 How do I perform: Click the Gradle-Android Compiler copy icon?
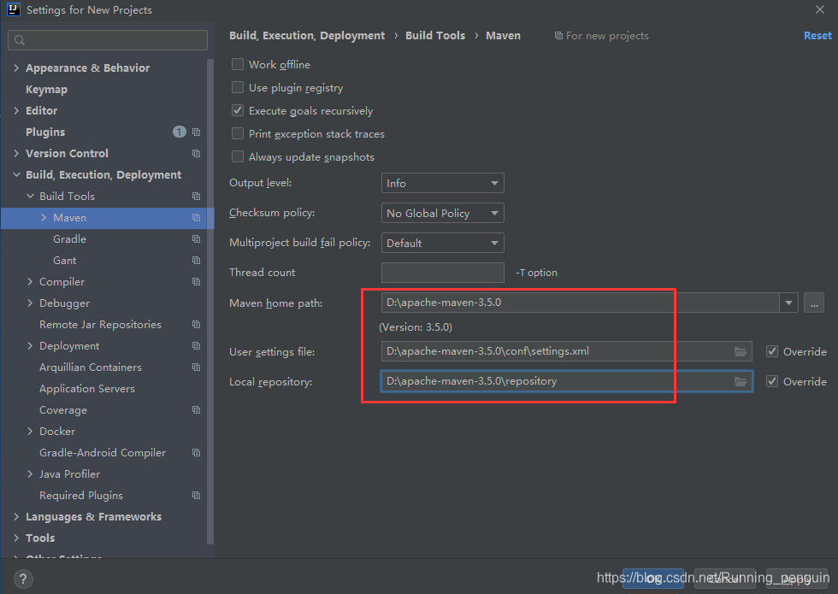point(196,452)
